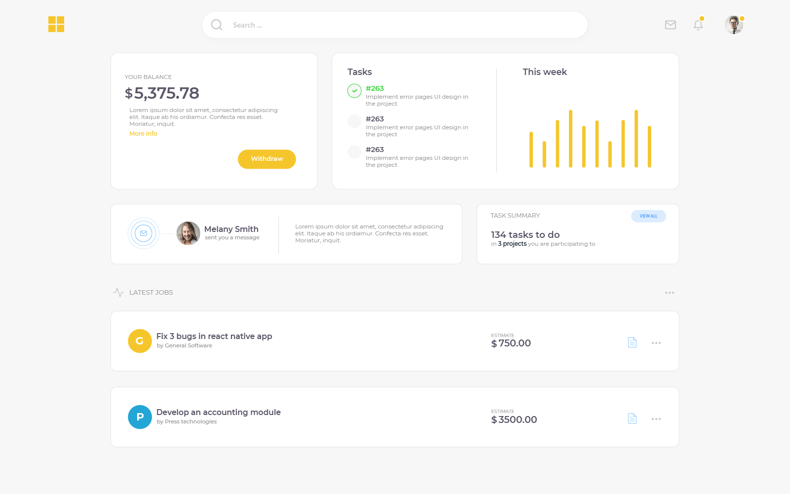The width and height of the screenshot is (790, 494).
Task: Click the magnifier search icon
Action: tap(217, 25)
